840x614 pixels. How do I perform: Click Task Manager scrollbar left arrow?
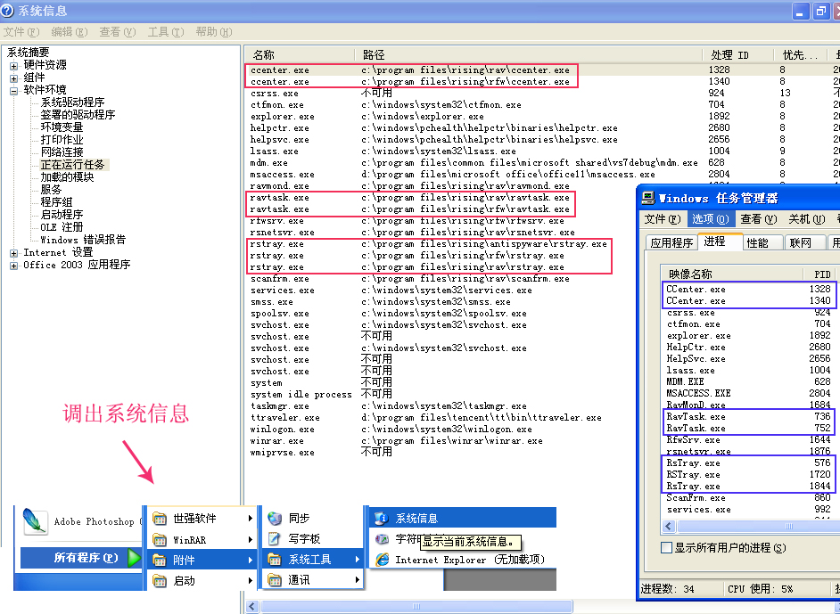669,526
